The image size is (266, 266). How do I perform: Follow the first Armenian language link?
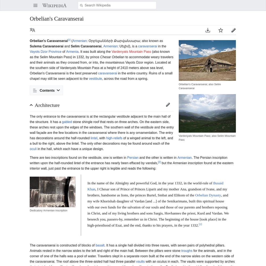tap(80, 41)
